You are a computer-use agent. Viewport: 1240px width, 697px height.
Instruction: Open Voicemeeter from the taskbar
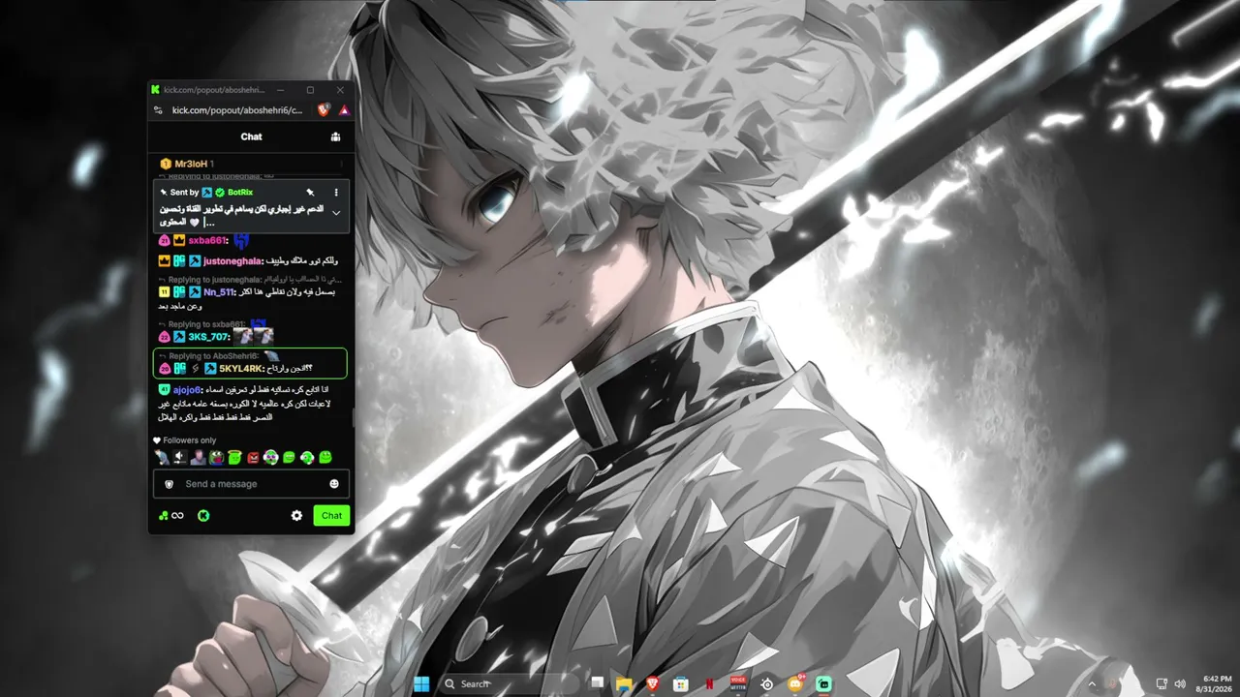pyautogui.click(x=738, y=684)
